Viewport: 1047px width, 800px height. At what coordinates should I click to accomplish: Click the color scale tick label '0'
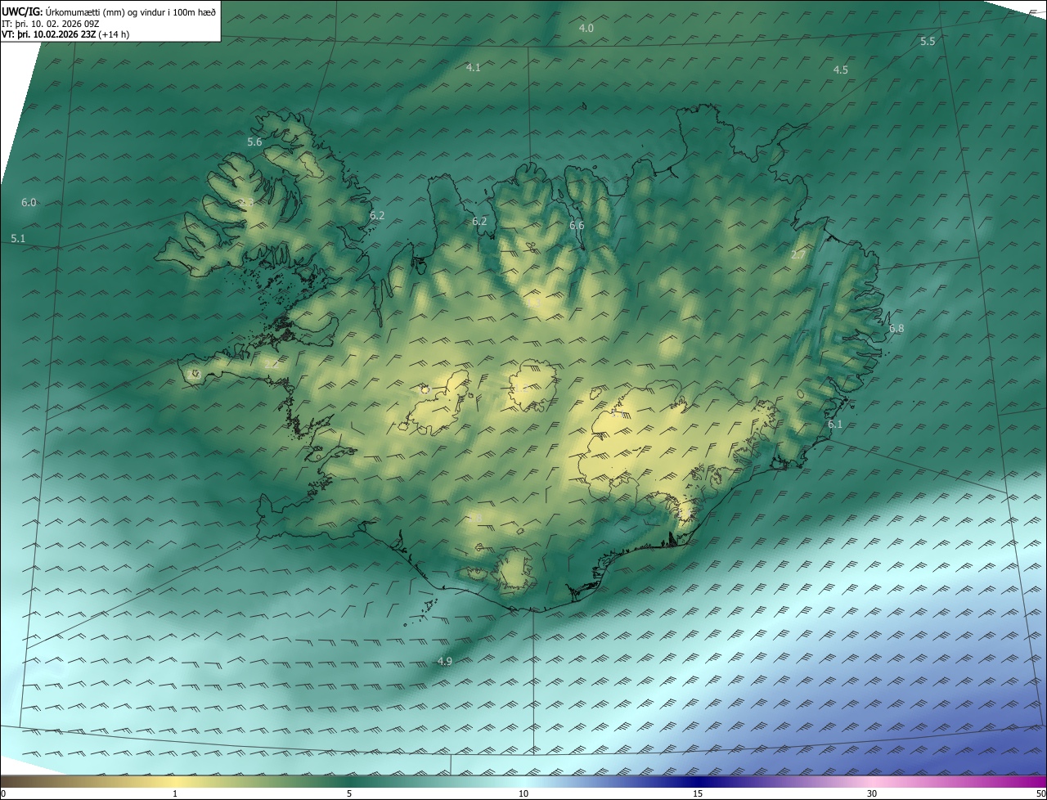click(3, 794)
